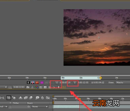Toggle the Draft 3D cube icon
The height and width of the screenshot is (111, 130).
click(x=14, y=98)
